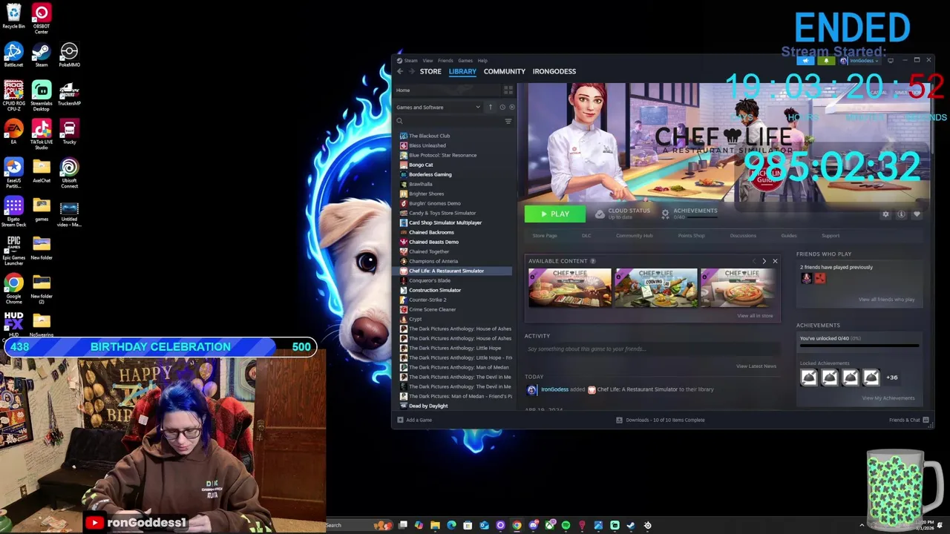The height and width of the screenshot is (534, 950).
Task: Open Google Chrome desktop shortcut
Action: pos(13,289)
